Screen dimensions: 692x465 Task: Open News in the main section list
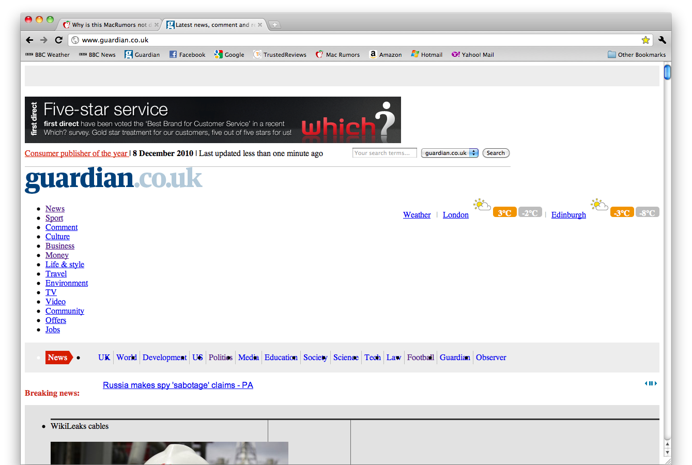click(x=55, y=209)
